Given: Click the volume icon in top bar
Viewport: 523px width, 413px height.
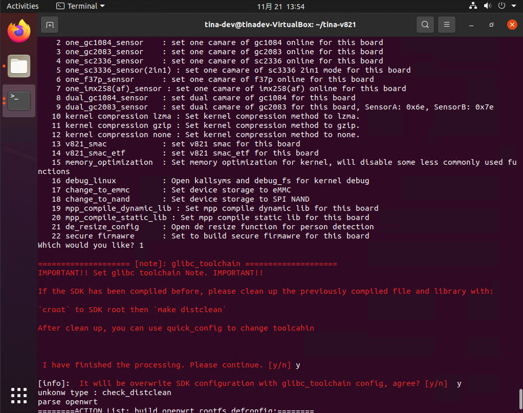Looking at the screenshot, I should point(487,6).
